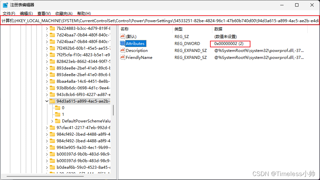The height and width of the screenshot is (180, 320).
Task: Select tree key 9943e905-9a30-4ec1-9b99
Action: [83, 147]
